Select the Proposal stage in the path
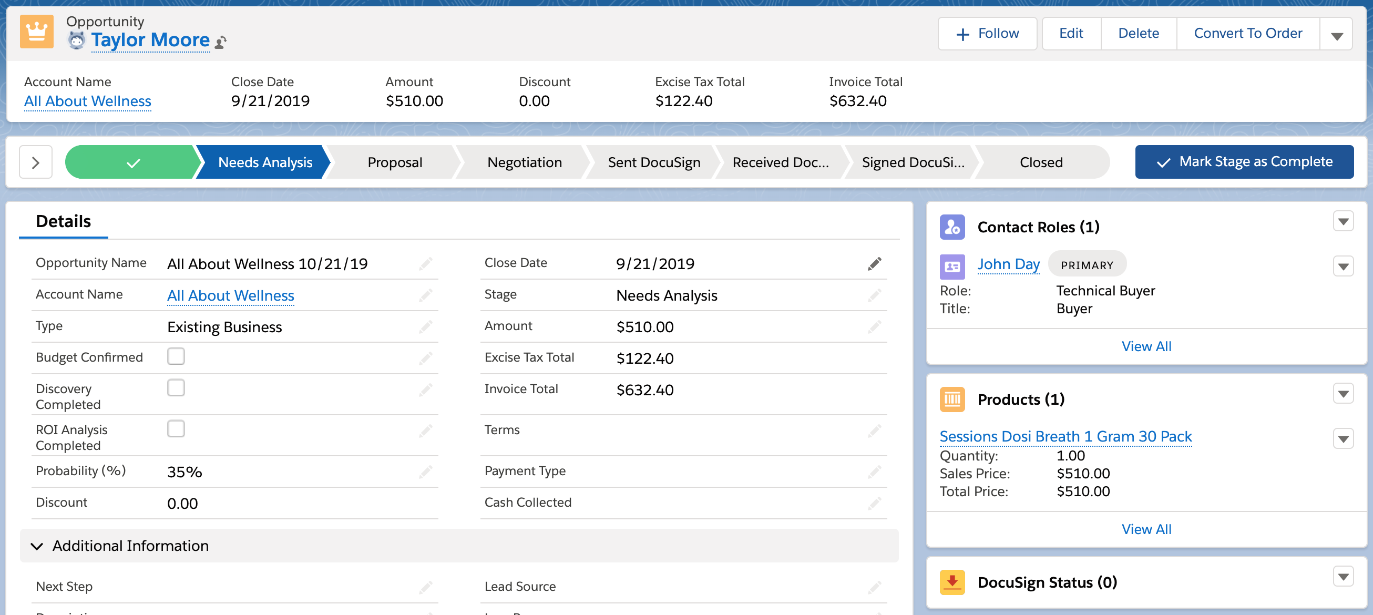This screenshot has width=1373, height=615. 394,162
